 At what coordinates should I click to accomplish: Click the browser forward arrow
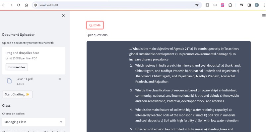tap(11, 5)
